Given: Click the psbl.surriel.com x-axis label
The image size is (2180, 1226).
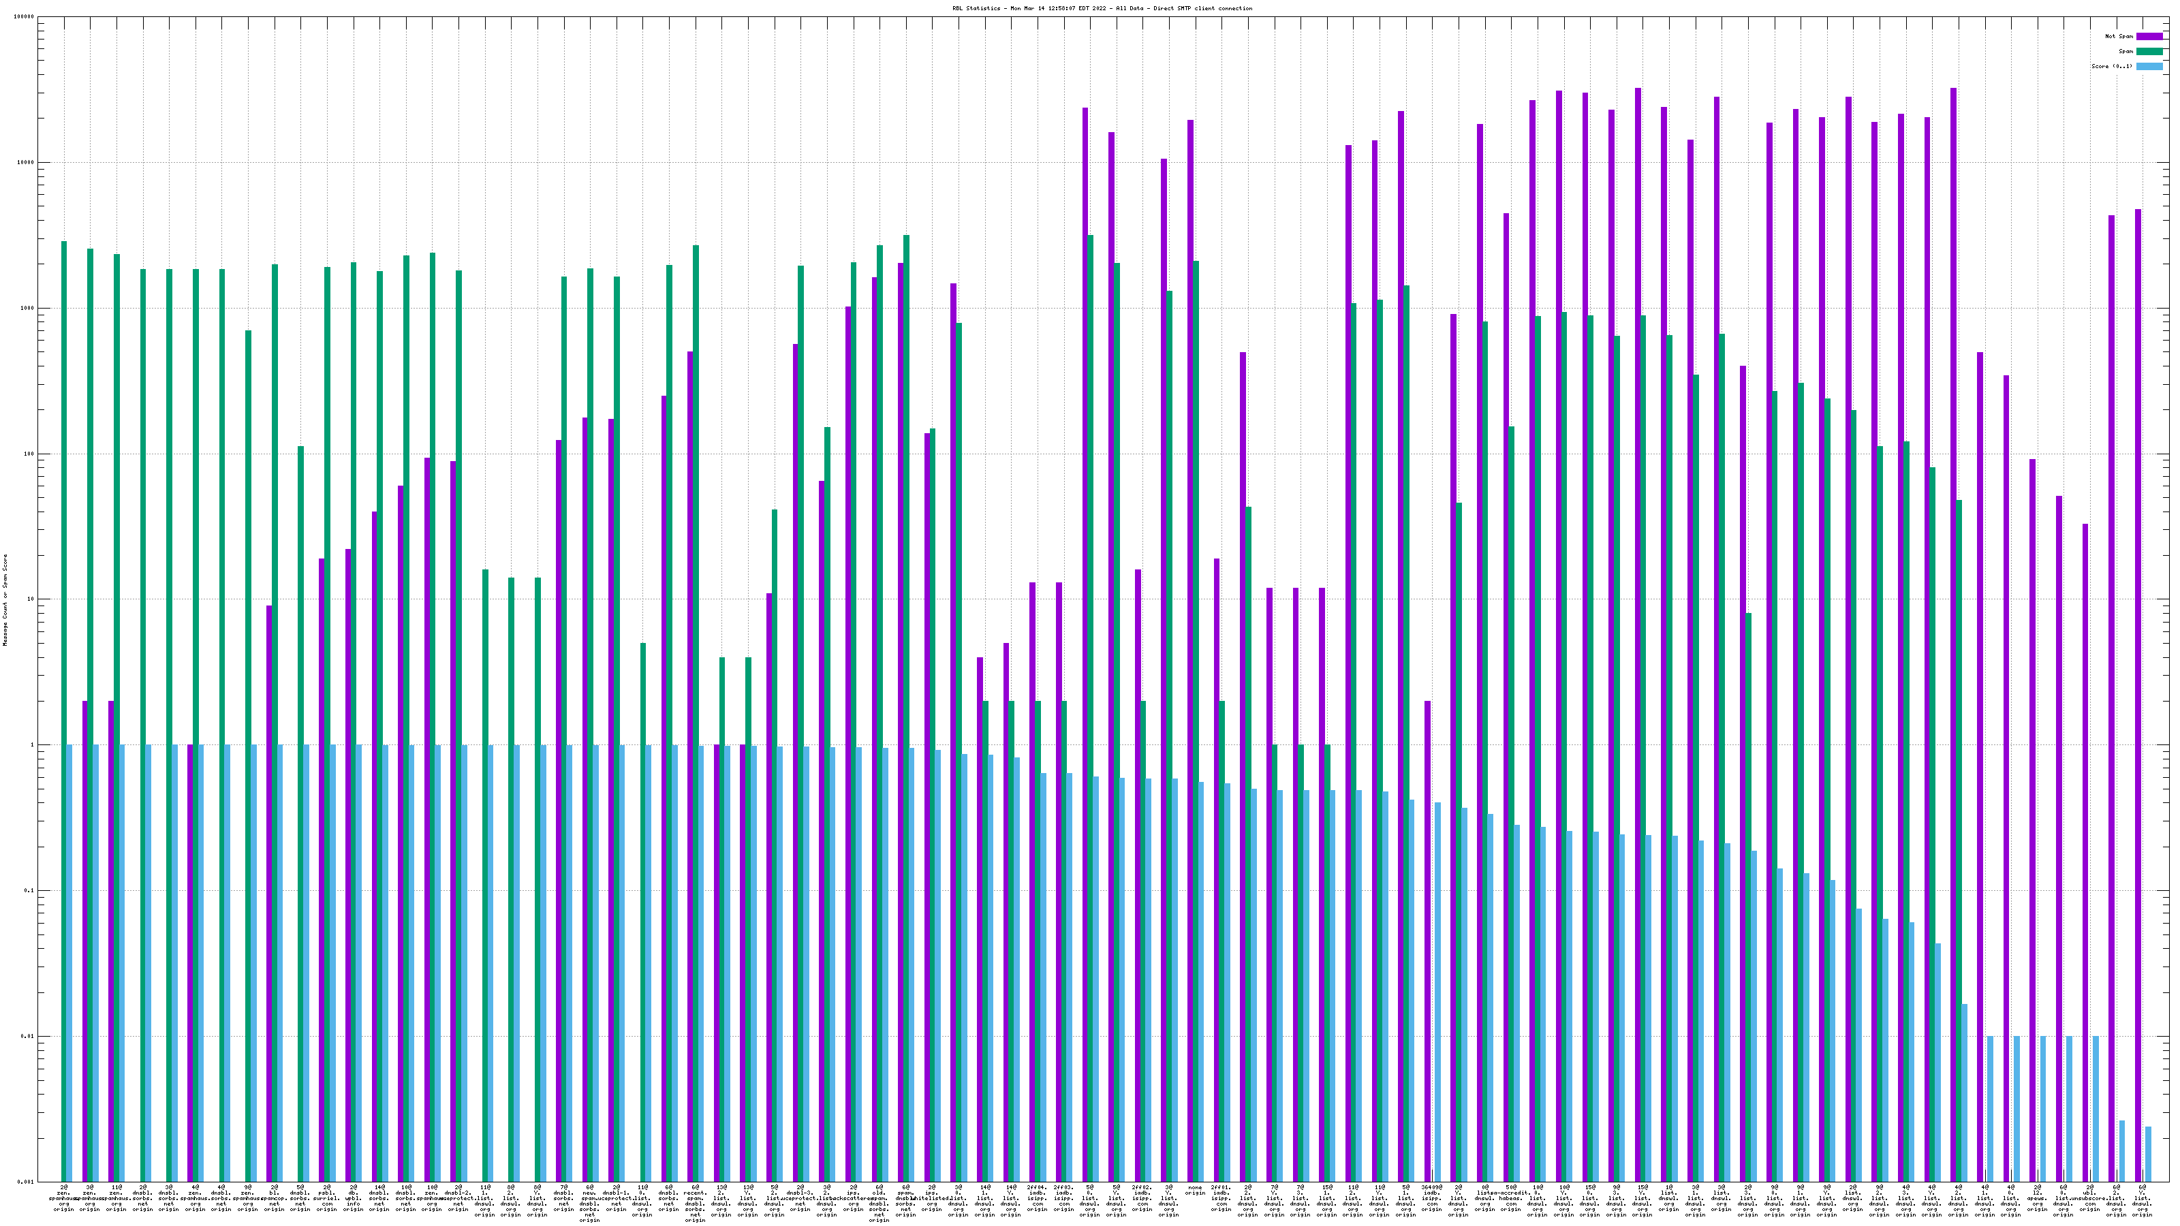Looking at the screenshot, I should [327, 1198].
